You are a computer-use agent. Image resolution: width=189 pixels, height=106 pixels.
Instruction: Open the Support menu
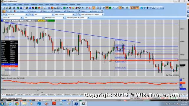tap(72, 4)
